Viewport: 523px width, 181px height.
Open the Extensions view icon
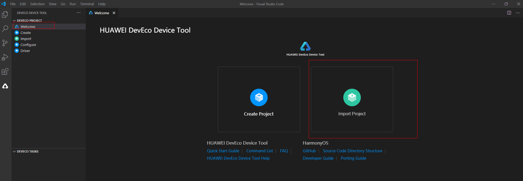tap(5, 72)
